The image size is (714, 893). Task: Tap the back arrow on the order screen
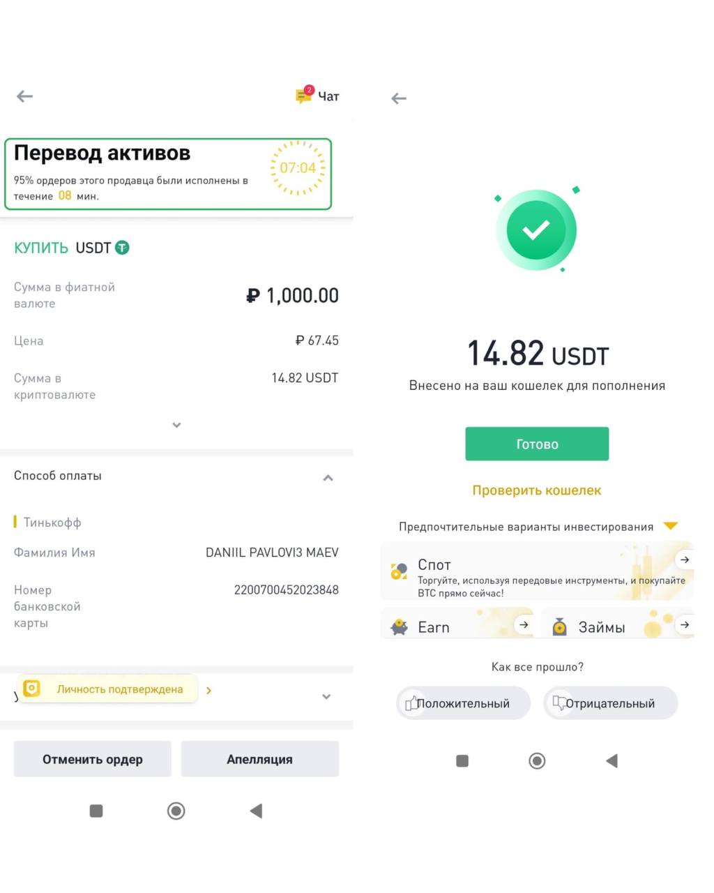click(25, 96)
